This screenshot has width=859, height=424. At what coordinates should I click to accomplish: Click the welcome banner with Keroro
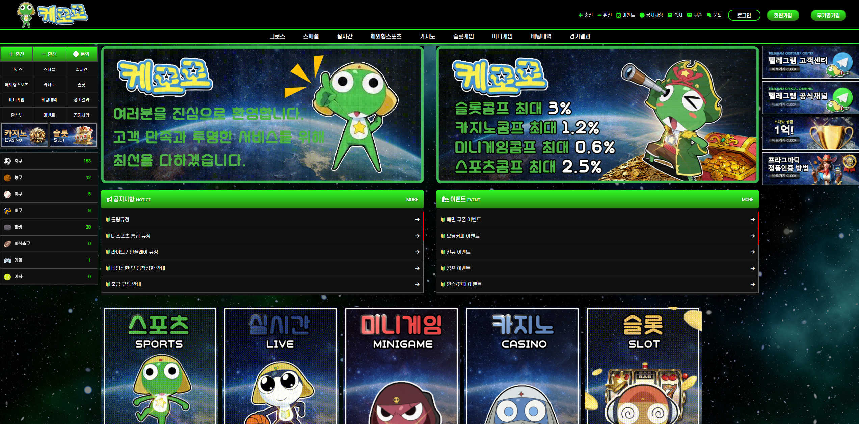click(262, 115)
